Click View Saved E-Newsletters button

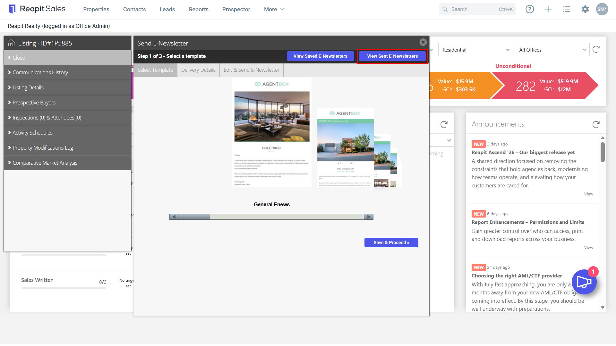tap(320, 56)
